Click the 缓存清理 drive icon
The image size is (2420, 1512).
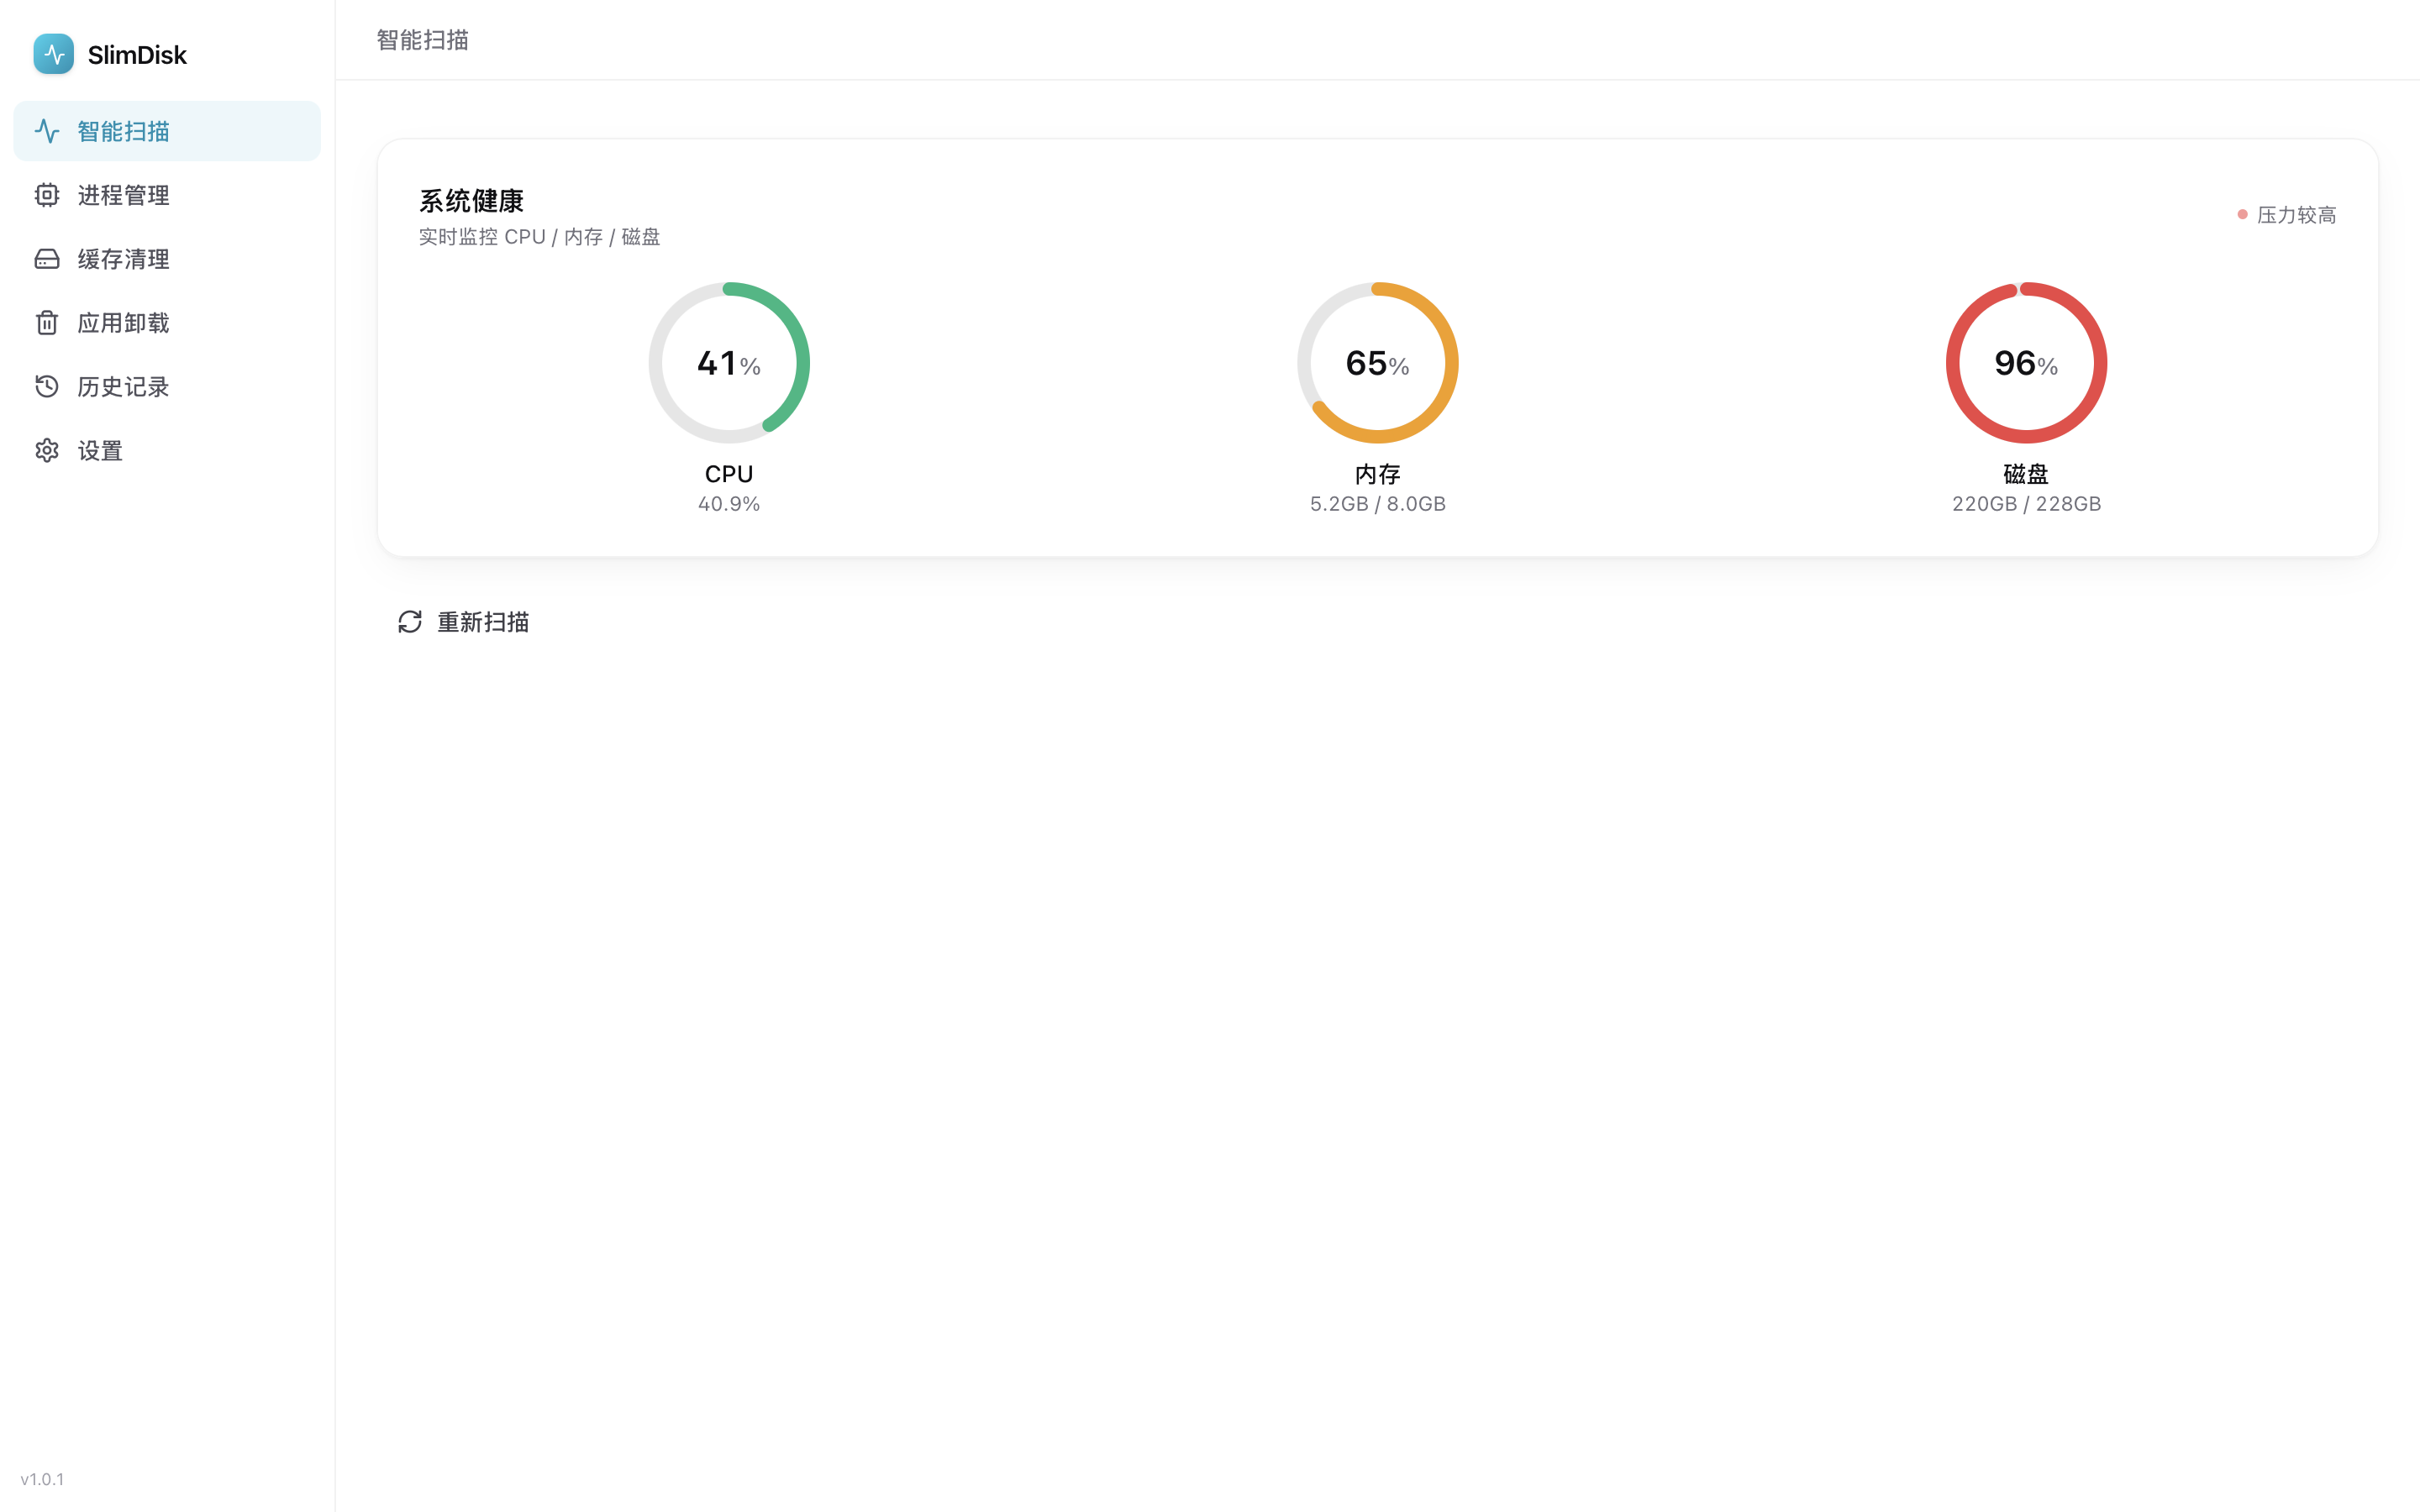pos(47,259)
